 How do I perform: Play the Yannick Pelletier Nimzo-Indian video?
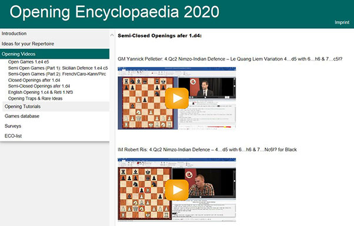click(x=177, y=98)
